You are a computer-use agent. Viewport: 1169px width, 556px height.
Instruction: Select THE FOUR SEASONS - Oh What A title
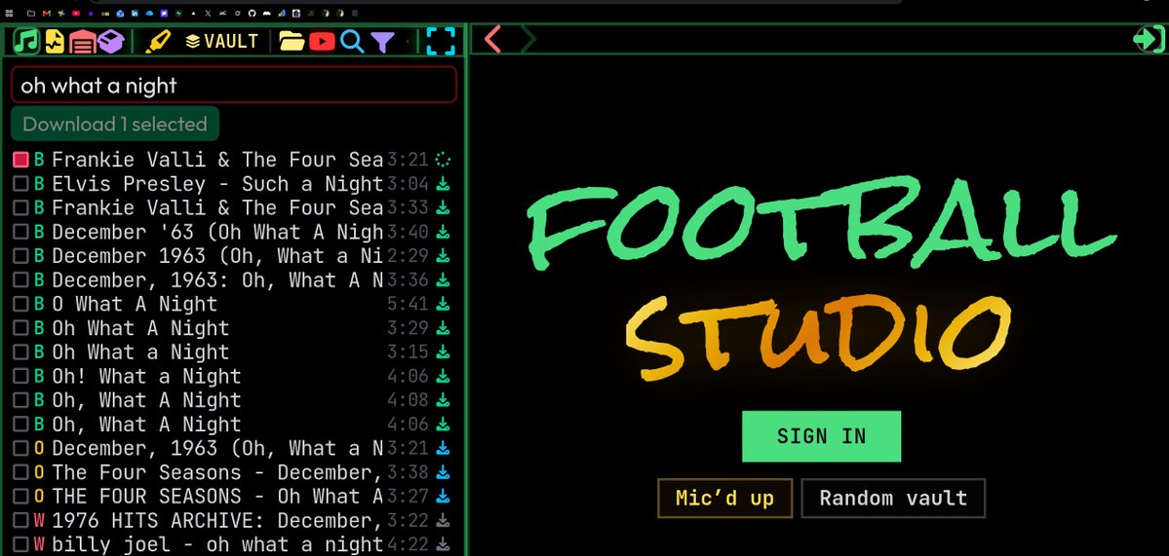click(217, 496)
